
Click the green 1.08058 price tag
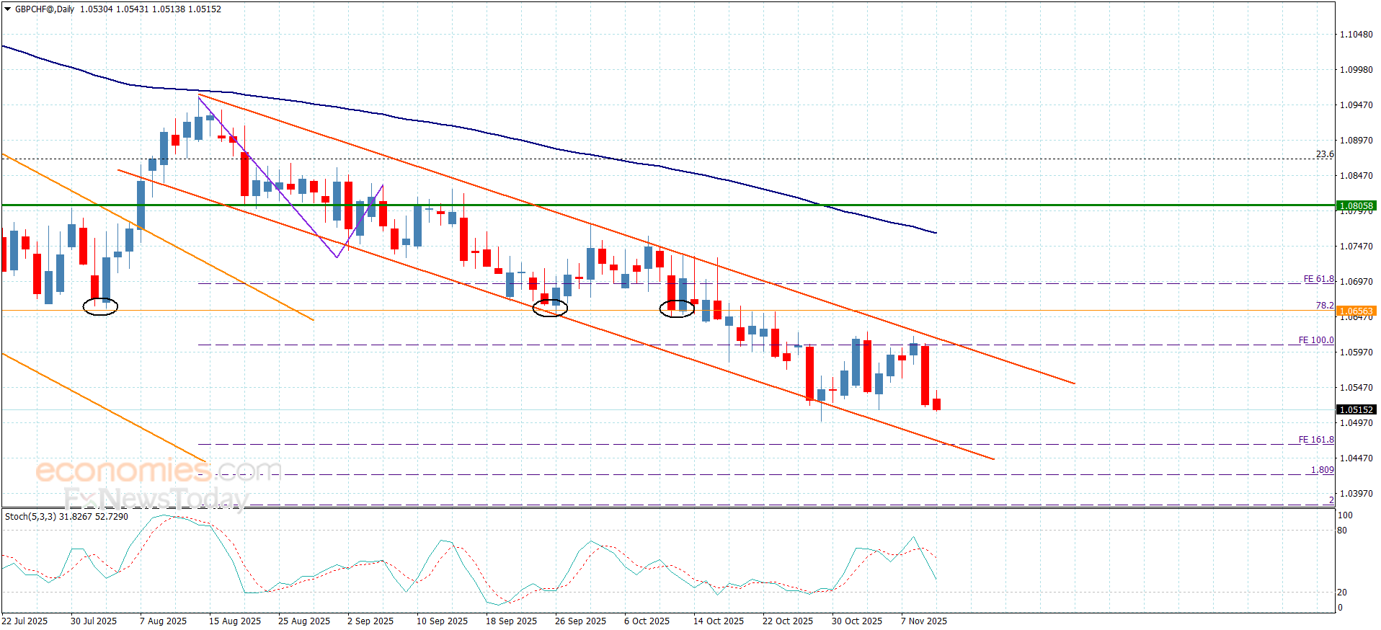pyautogui.click(x=1356, y=205)
